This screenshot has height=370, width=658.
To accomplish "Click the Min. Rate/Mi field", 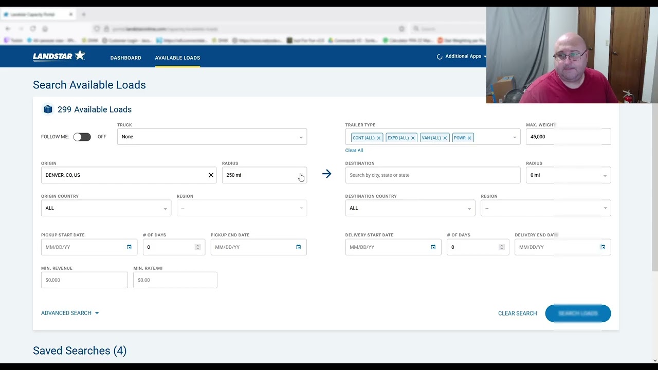I will pyautogui.click(x=175, y=280).
